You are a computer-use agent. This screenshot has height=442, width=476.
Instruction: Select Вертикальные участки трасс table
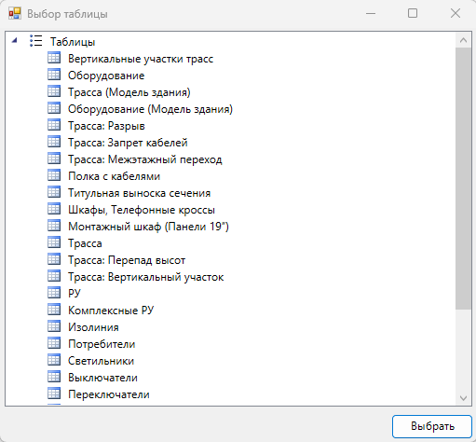pos(141,59)
